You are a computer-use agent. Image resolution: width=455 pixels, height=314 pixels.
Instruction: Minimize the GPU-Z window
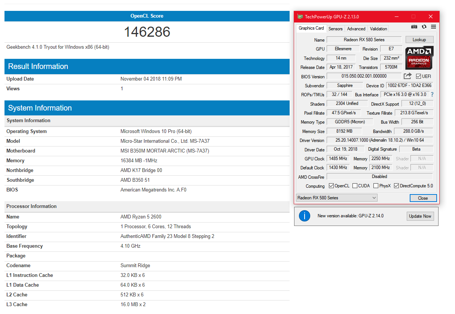click(396, 16)
